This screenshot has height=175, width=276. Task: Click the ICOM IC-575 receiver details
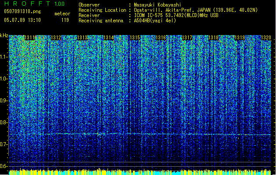point(176,15)
